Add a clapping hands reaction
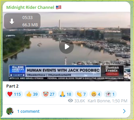This screenshot has height=120, width=134. (x=81, y=94)
